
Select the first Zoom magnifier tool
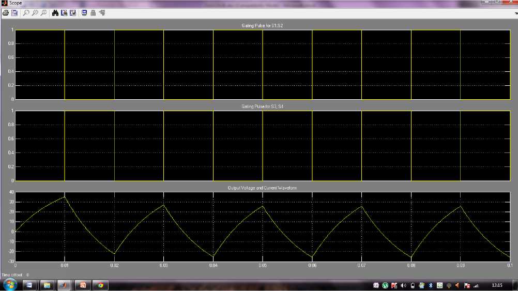[x=26, y=12]
